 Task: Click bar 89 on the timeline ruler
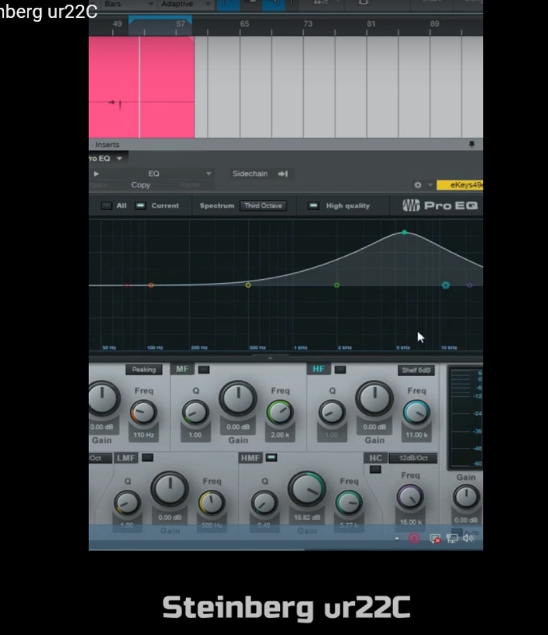pos(434,24)
